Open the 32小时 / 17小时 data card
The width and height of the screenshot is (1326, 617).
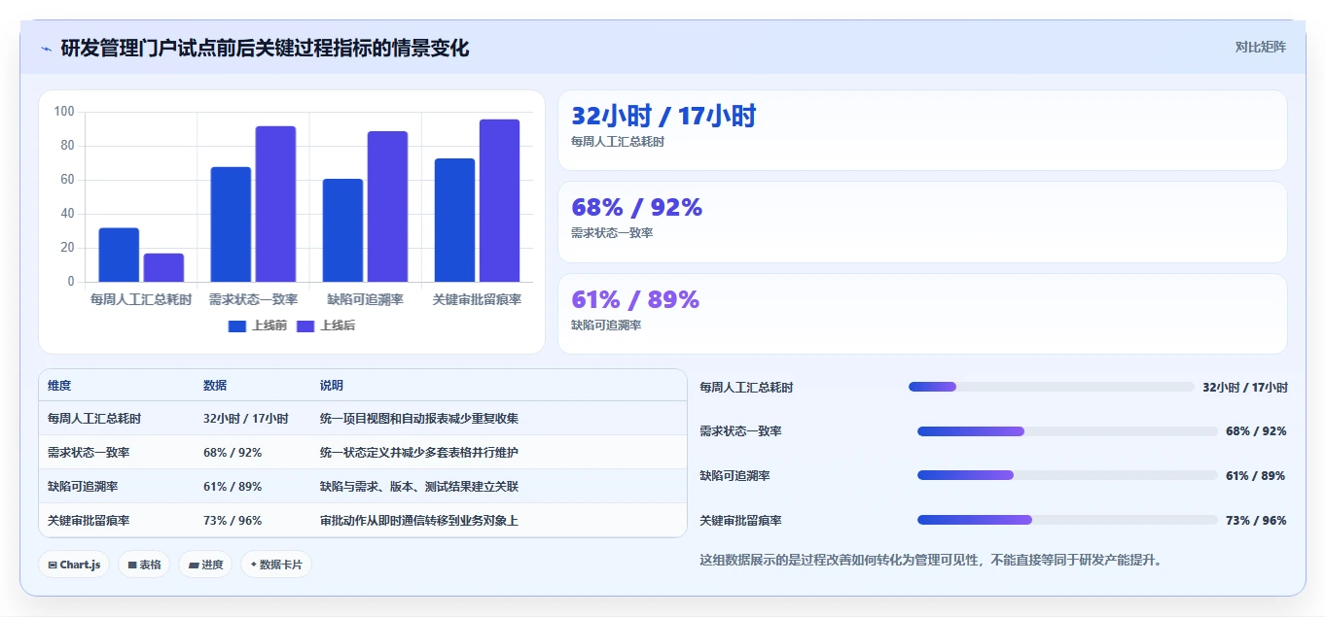point(922,130)
